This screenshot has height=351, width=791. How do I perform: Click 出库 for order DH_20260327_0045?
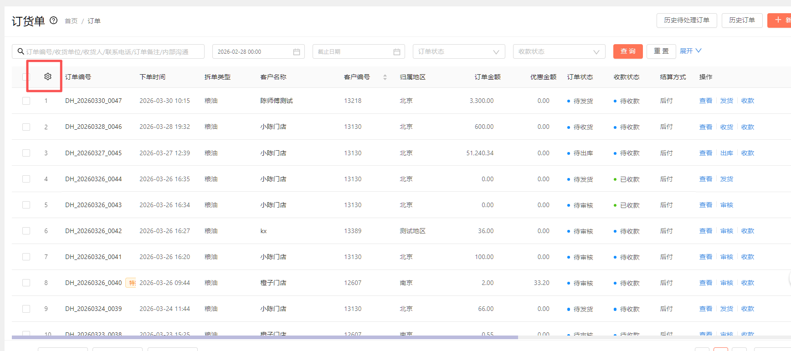click(x=727, y=153)
